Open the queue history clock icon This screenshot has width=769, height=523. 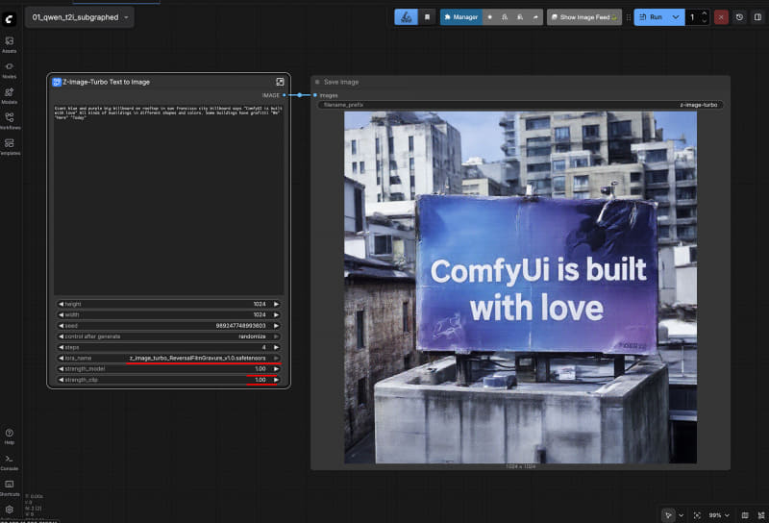739,16
